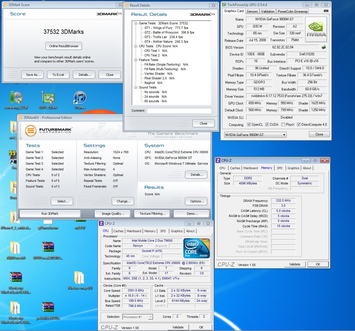Toggle the DirectCompute 4.0 checkbox
The image size is (355, 331).
tap(299, 125)
